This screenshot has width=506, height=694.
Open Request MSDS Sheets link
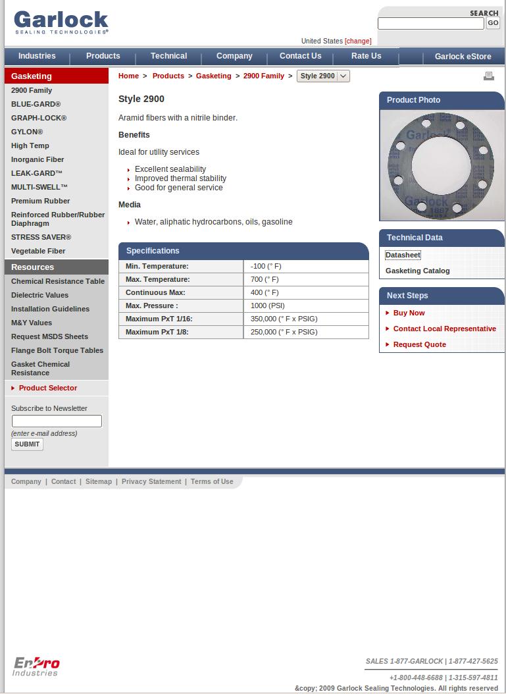click(x=49, y=336)
